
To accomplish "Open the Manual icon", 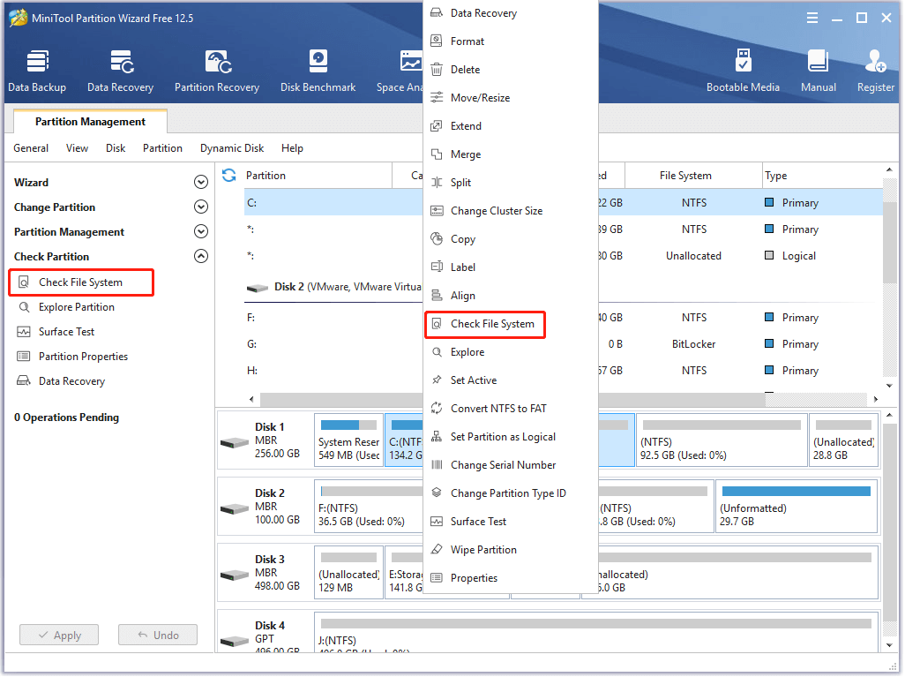I will [818, 71].
